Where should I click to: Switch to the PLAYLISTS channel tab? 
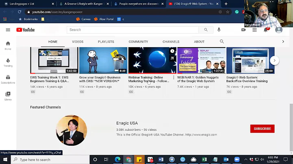pos(106,42)
